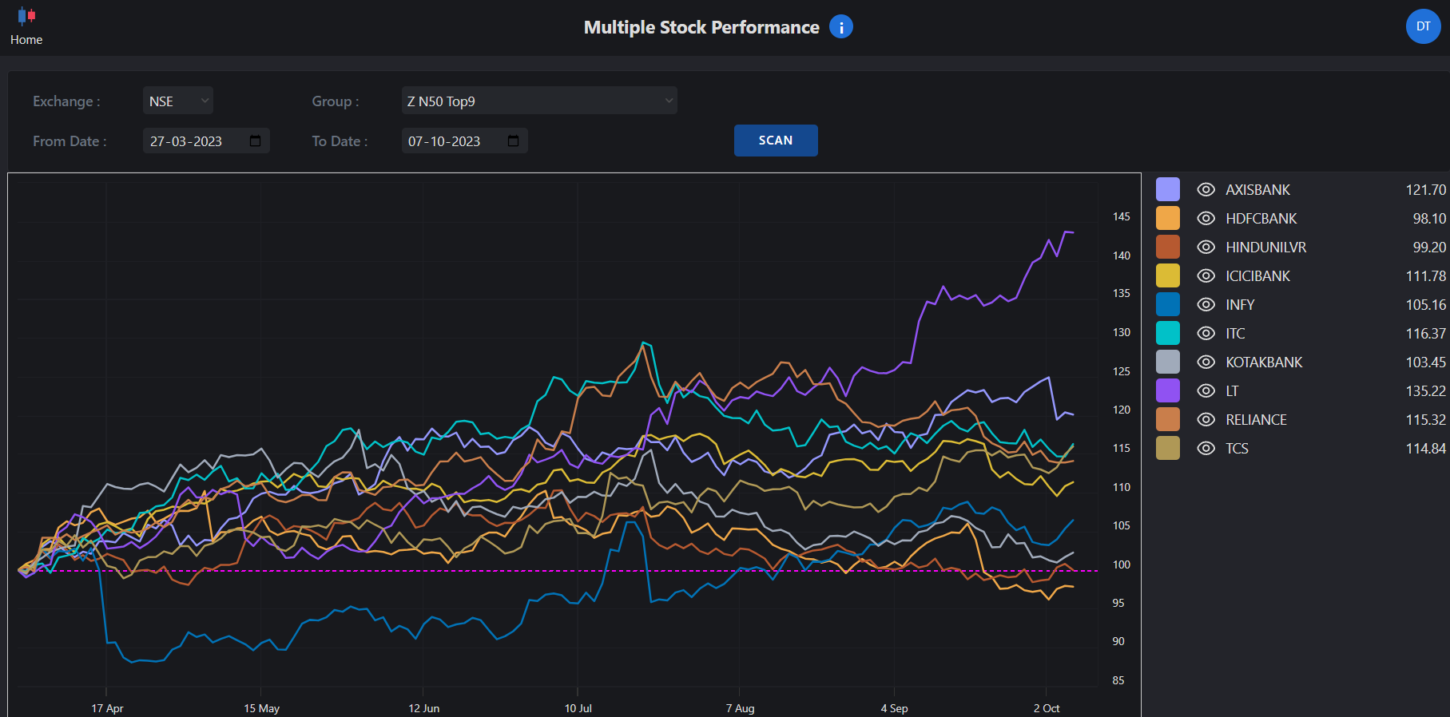
Task: Select the ICICIBANK legend label
Action: [1258, 276]
